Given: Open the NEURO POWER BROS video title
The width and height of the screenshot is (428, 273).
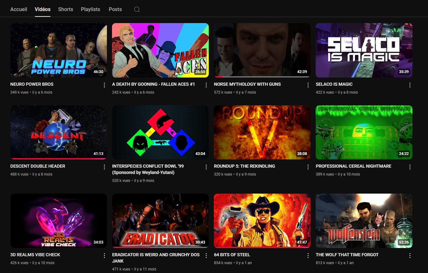Looking at the screenshot, I should [32, 84].
